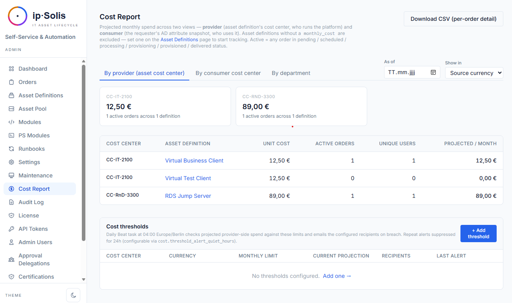This screenshot has height=303, width=512.
Task: Click the API Tokens key icon
Action: tap(11, 229)
